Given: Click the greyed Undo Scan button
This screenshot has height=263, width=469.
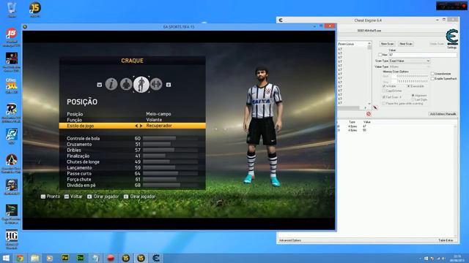Looking at the screenshot, I should (437, 44).
